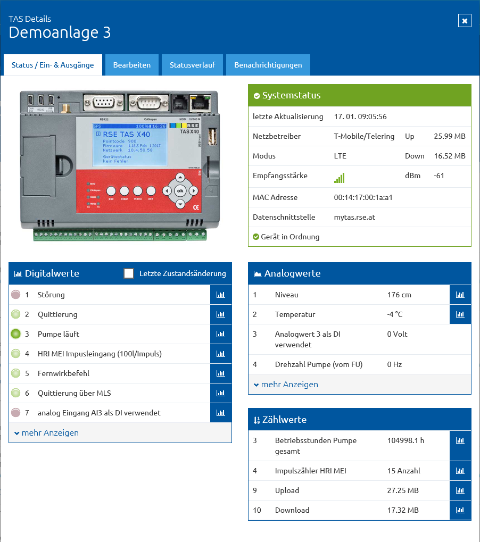Close the TAS Details dialog
The width and height of the screenshot is (480, 542).
465,21
